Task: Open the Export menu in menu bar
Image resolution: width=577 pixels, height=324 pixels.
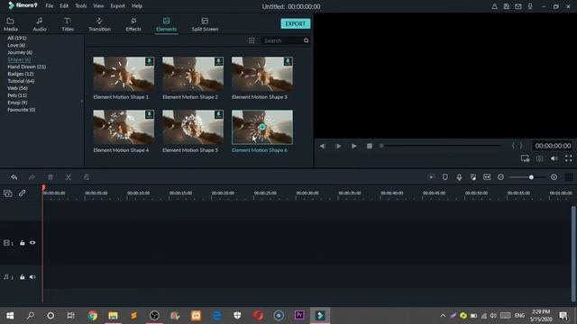Action: (117, 6)
